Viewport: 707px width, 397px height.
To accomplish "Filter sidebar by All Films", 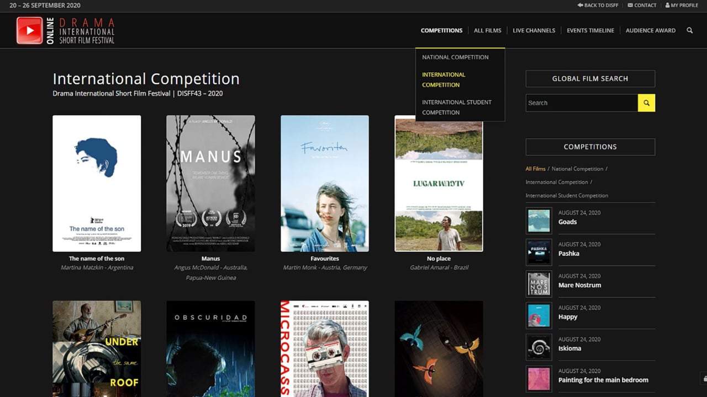I will pos(535,169).
